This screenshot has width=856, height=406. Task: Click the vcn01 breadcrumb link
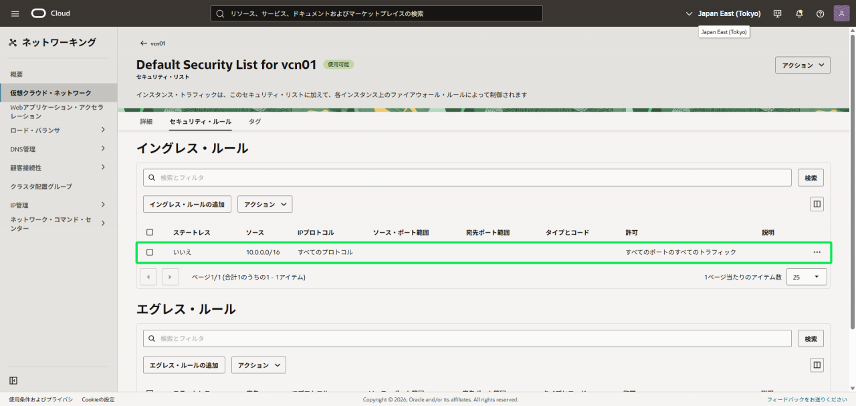tap(158, 43)
